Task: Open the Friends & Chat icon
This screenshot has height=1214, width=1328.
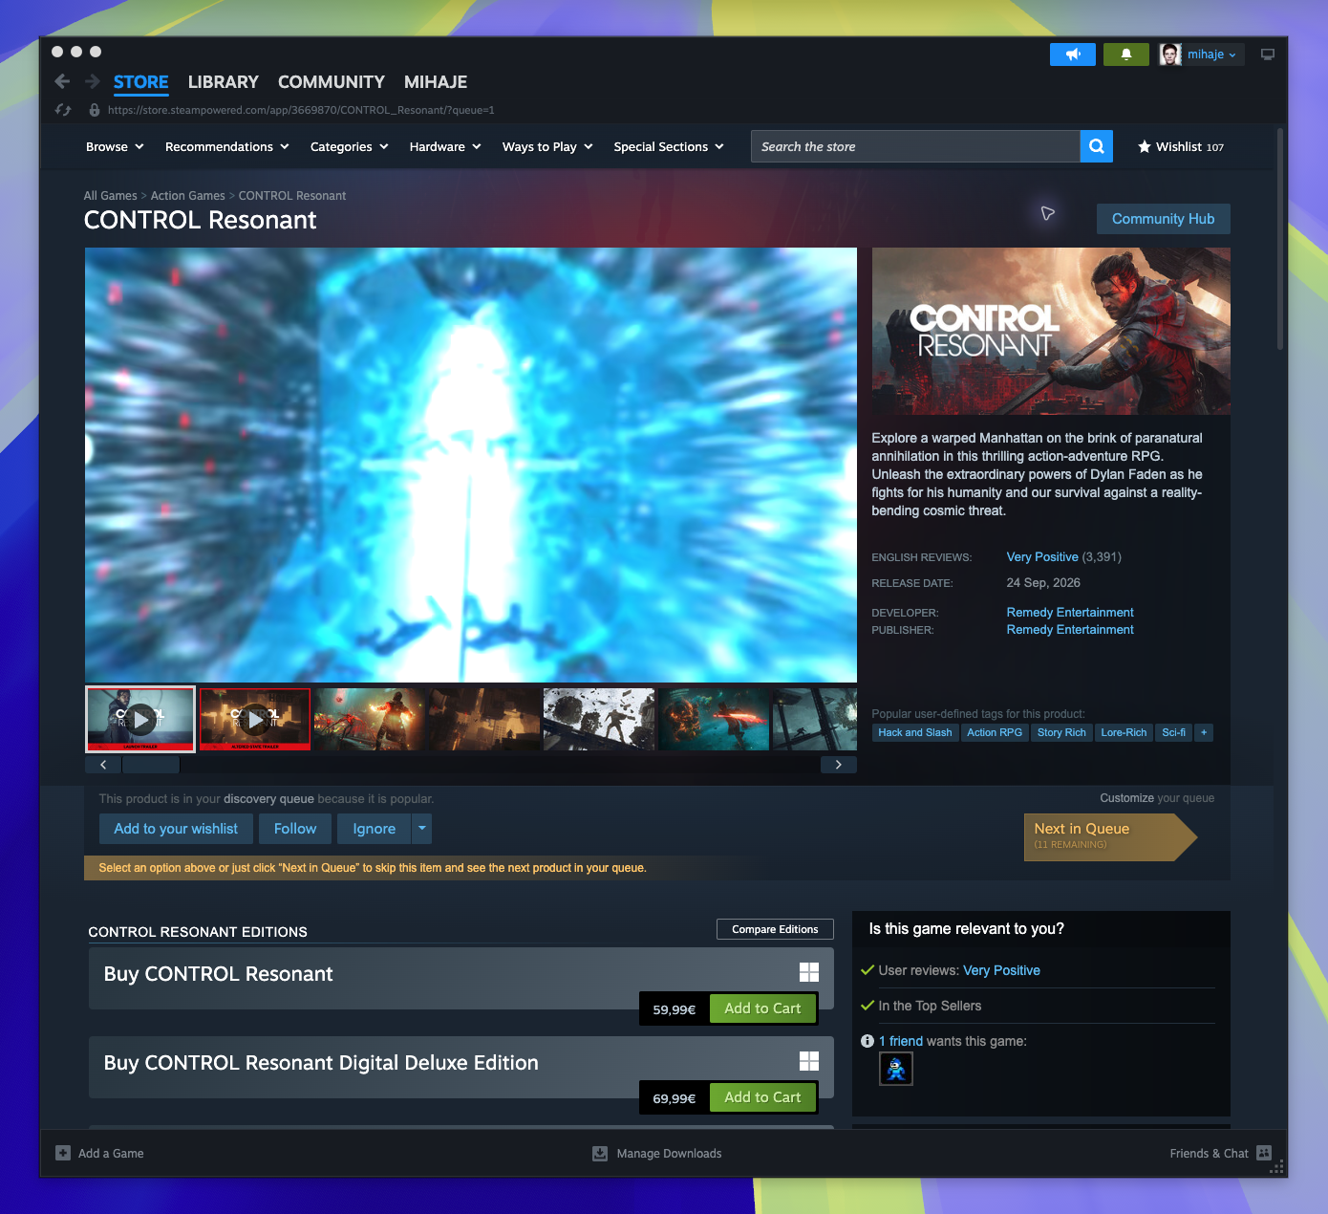Action: [x=1264, y=1153]
